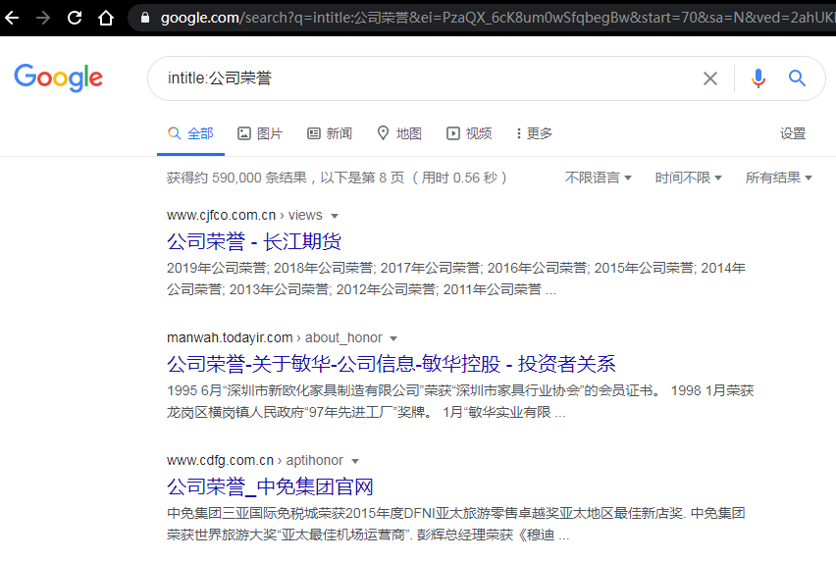The width and height of the screenshot is (836, 561).
Task: Open the 所有结果 results filter dropdown
Action: click(x=778, y=178)
